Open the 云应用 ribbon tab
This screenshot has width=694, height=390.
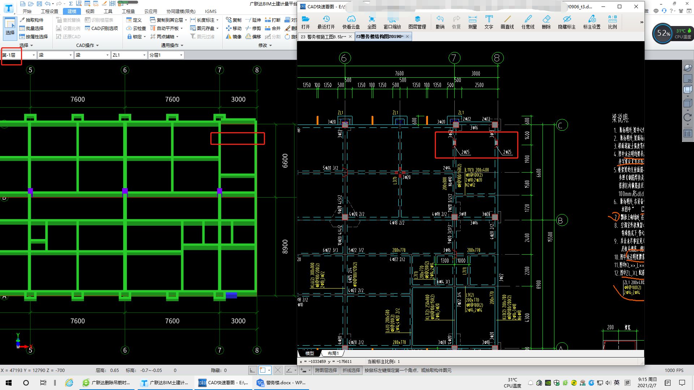click(151, 11)
